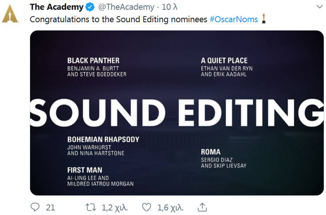The height and width of the screenshot is (215, 326).
Task: Open The Academy display name profile
Action: pyautogui.click(x=57, y=7)
